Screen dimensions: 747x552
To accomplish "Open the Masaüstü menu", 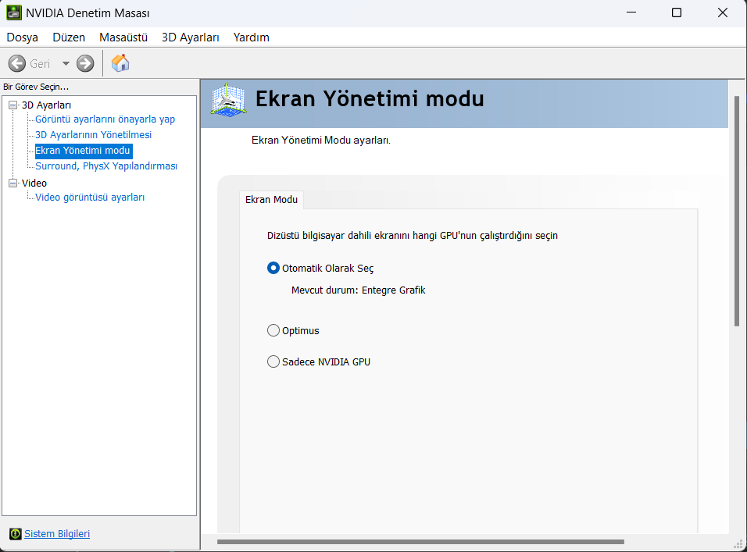I will [123, 37].
